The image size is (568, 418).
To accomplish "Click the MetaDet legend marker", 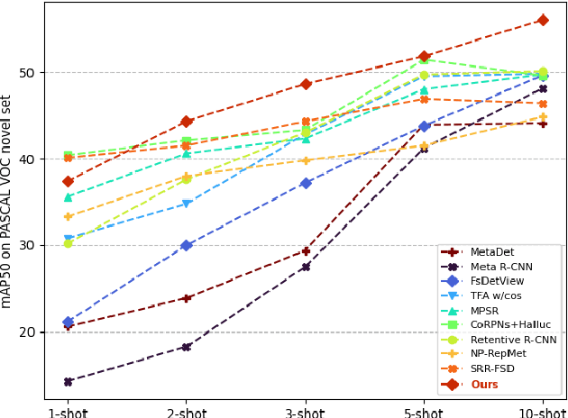I will pos(453,252).
